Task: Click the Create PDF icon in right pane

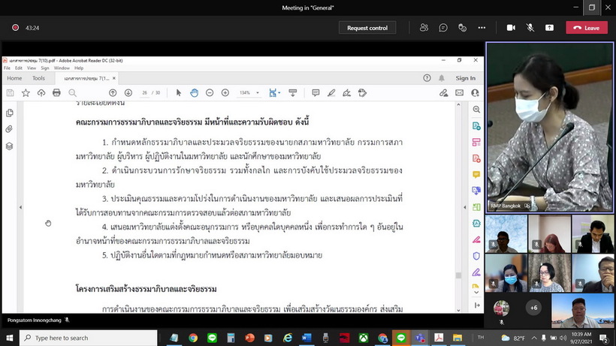Action: [476, 158]
